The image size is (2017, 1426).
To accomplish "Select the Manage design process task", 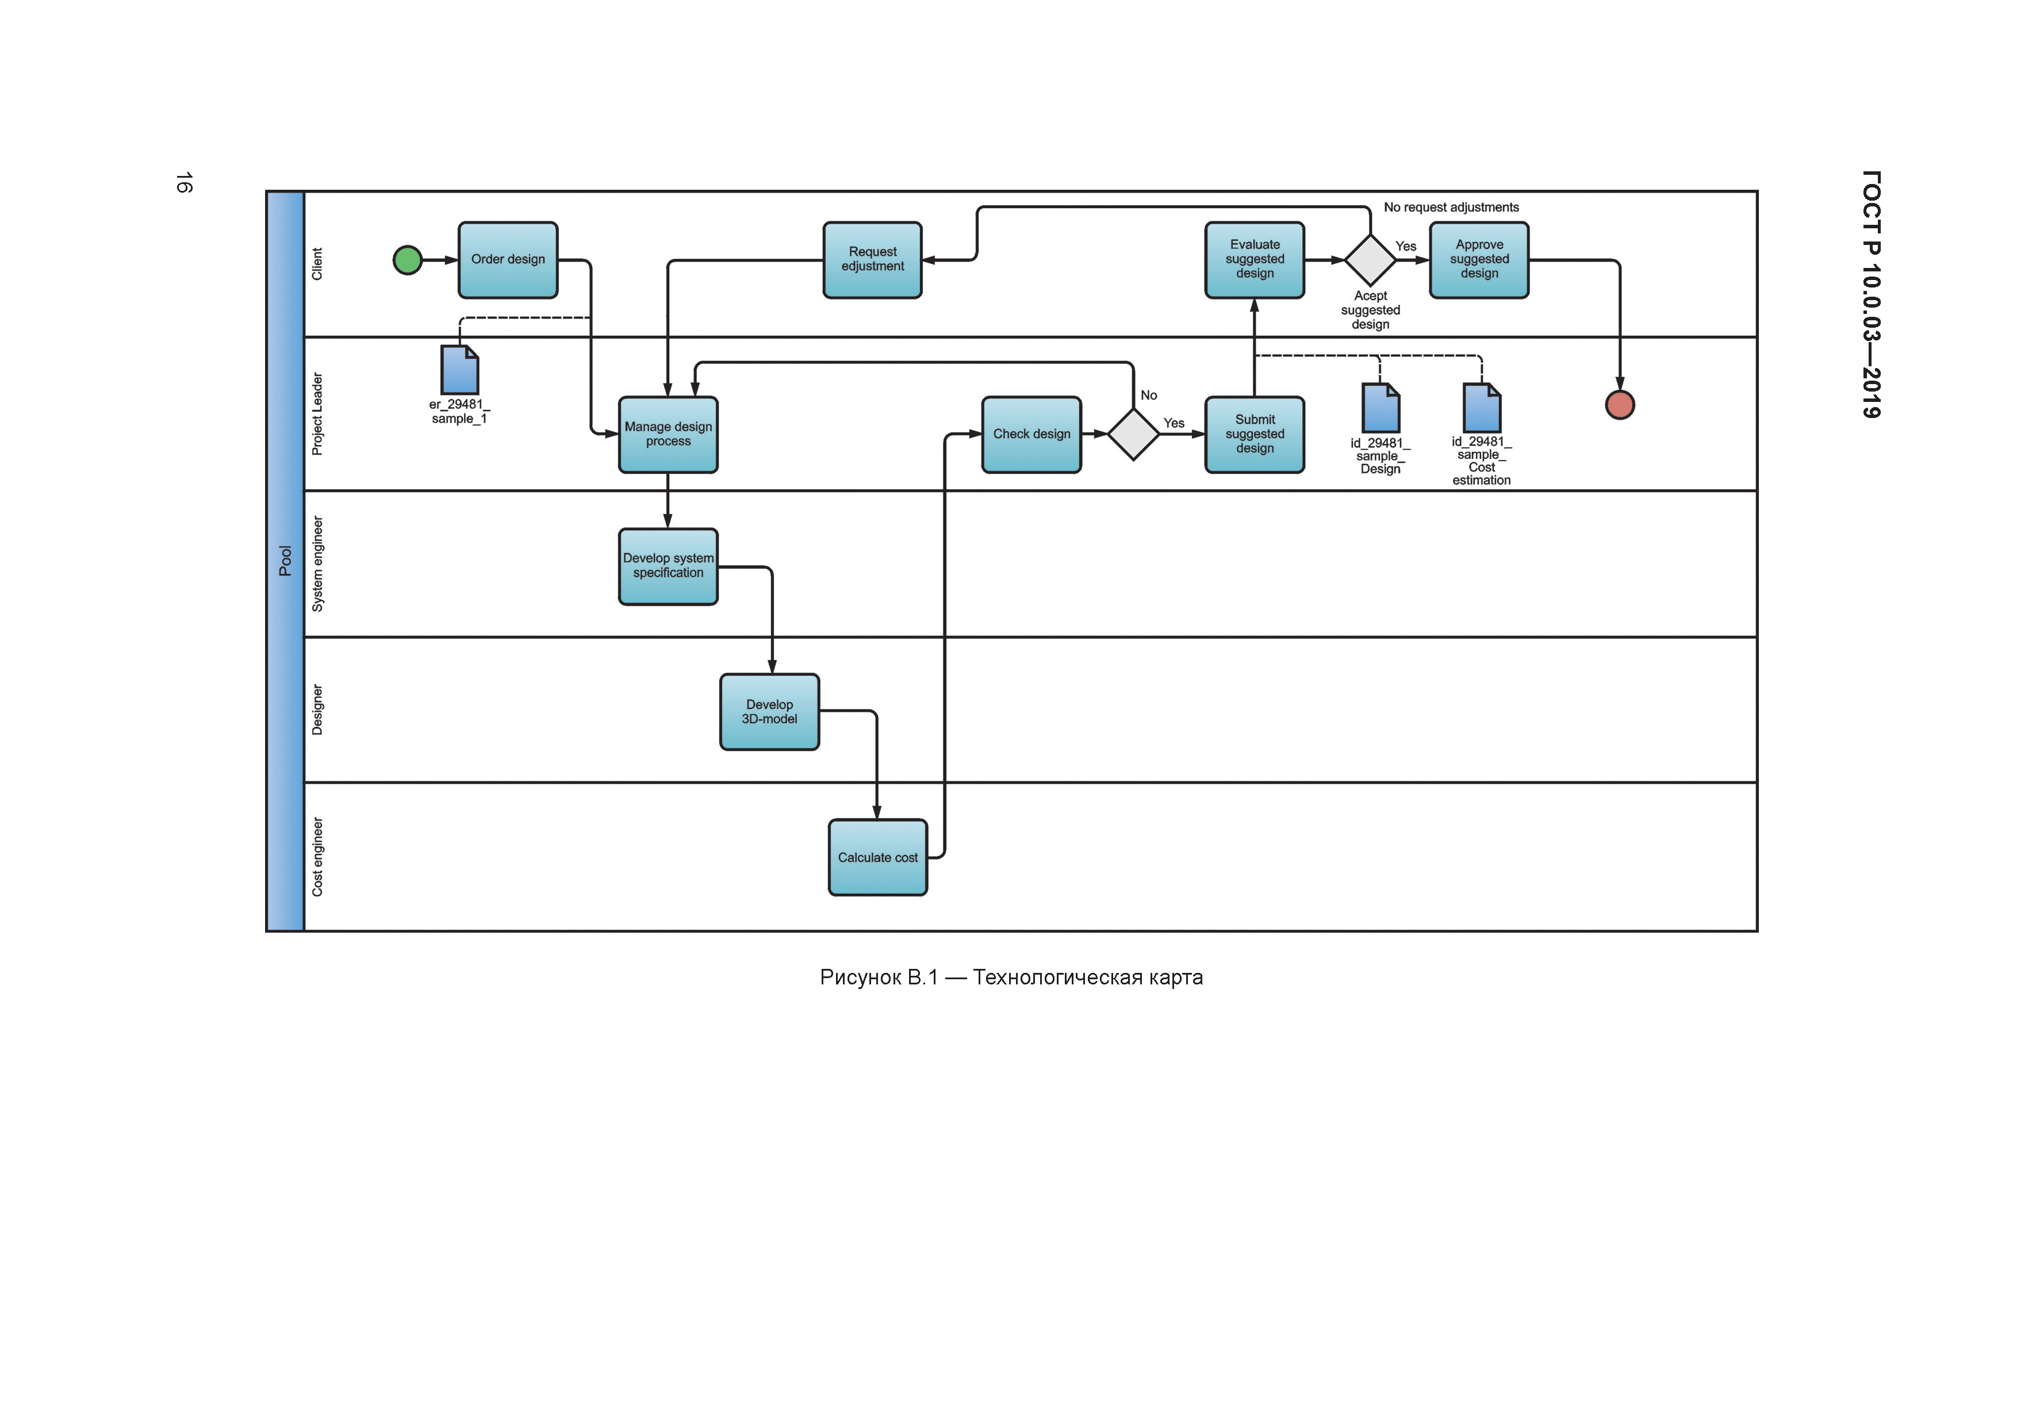I will tap(669, 435).
